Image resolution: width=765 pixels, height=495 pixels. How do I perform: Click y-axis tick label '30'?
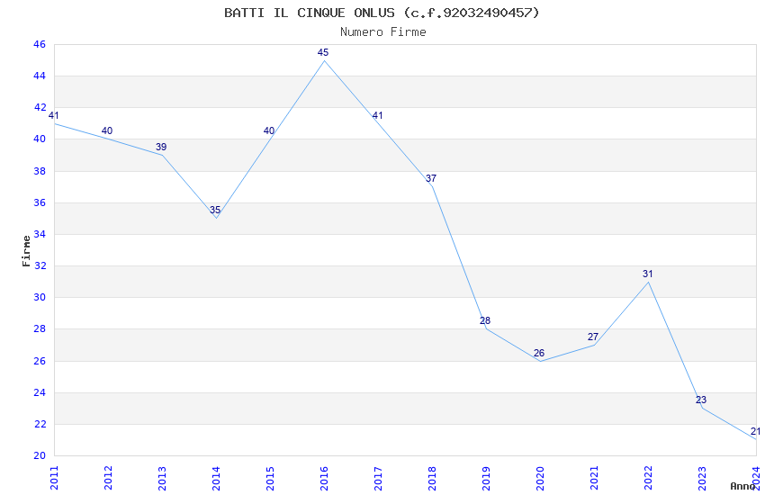tap(40, 297)
